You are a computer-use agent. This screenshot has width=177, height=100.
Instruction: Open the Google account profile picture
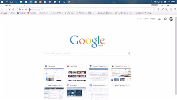click(171, 19)
